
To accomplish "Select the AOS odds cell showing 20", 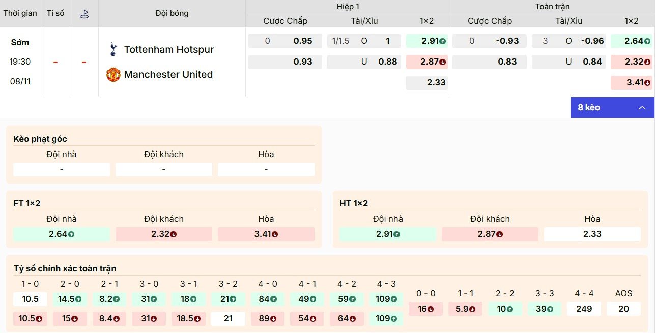I will tap(623, 309).
